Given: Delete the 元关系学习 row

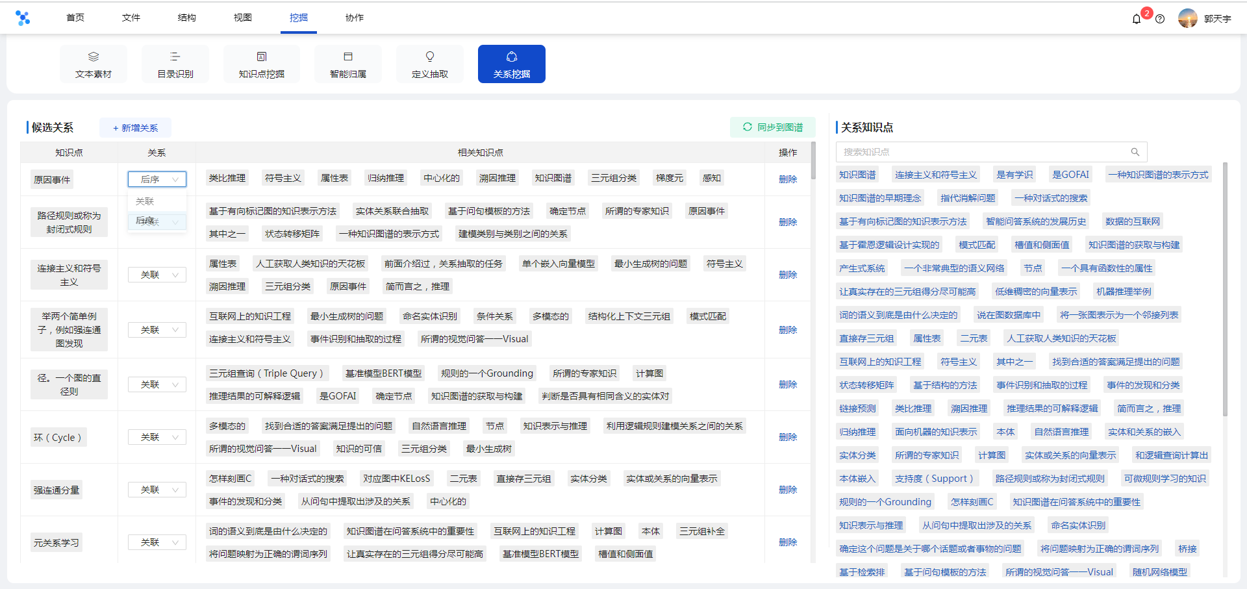Looking at the screenshot, I should pyautogui.click(x=788, y=542).
